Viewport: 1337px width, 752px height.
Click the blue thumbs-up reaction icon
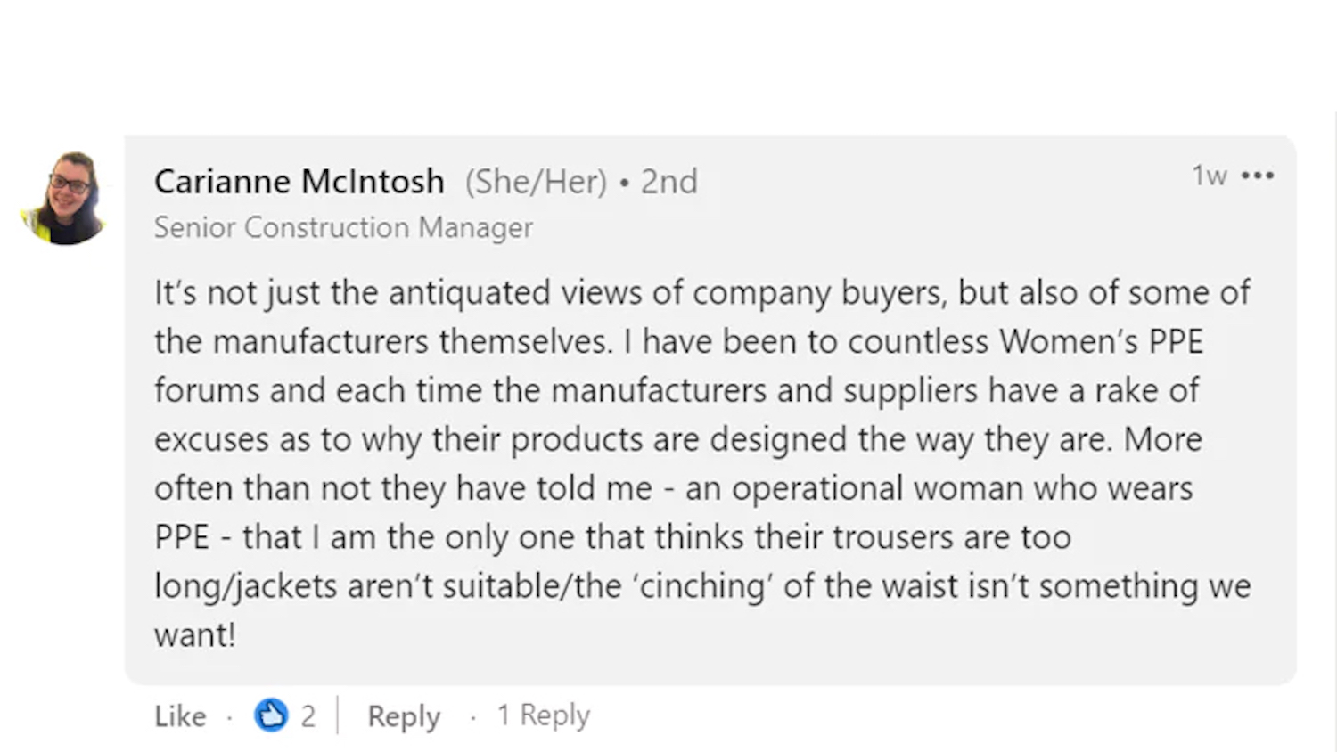coord(271,715)
